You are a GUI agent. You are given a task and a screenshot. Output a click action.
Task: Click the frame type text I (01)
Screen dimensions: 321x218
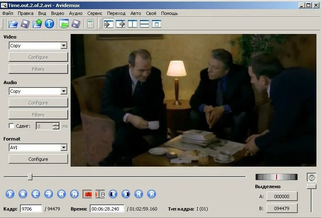pos(202,209)
